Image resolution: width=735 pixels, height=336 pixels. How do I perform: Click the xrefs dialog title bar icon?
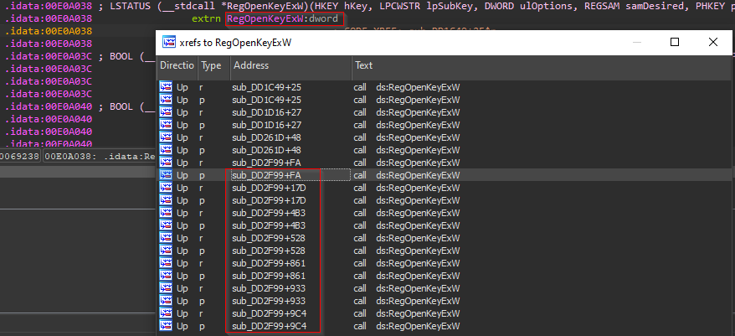point(168,42)
